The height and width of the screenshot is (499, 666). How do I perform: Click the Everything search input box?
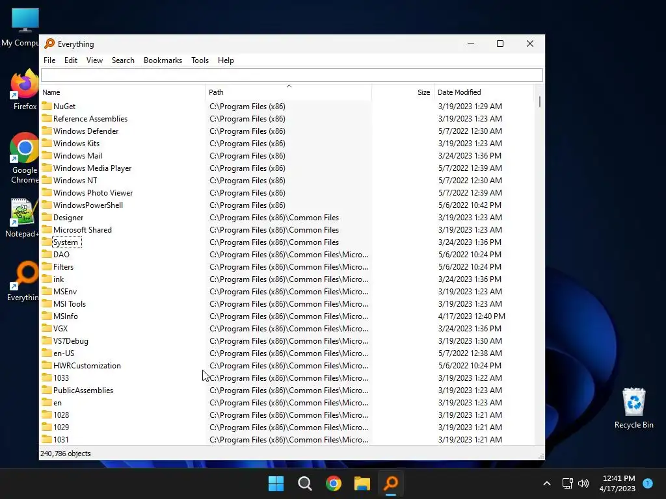(x=292, y=75)
